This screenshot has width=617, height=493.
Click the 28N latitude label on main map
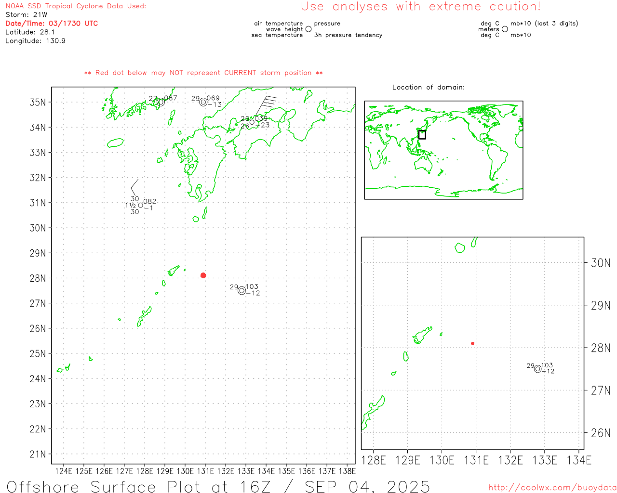pos(38,278)
